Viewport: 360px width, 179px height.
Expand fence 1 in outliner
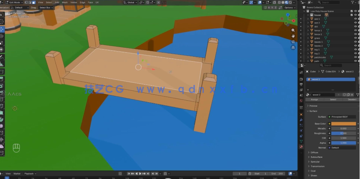pos(308,30)
